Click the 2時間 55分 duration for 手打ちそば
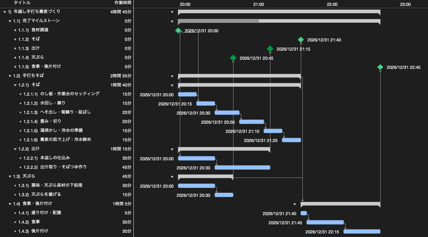 coord(121,76)
